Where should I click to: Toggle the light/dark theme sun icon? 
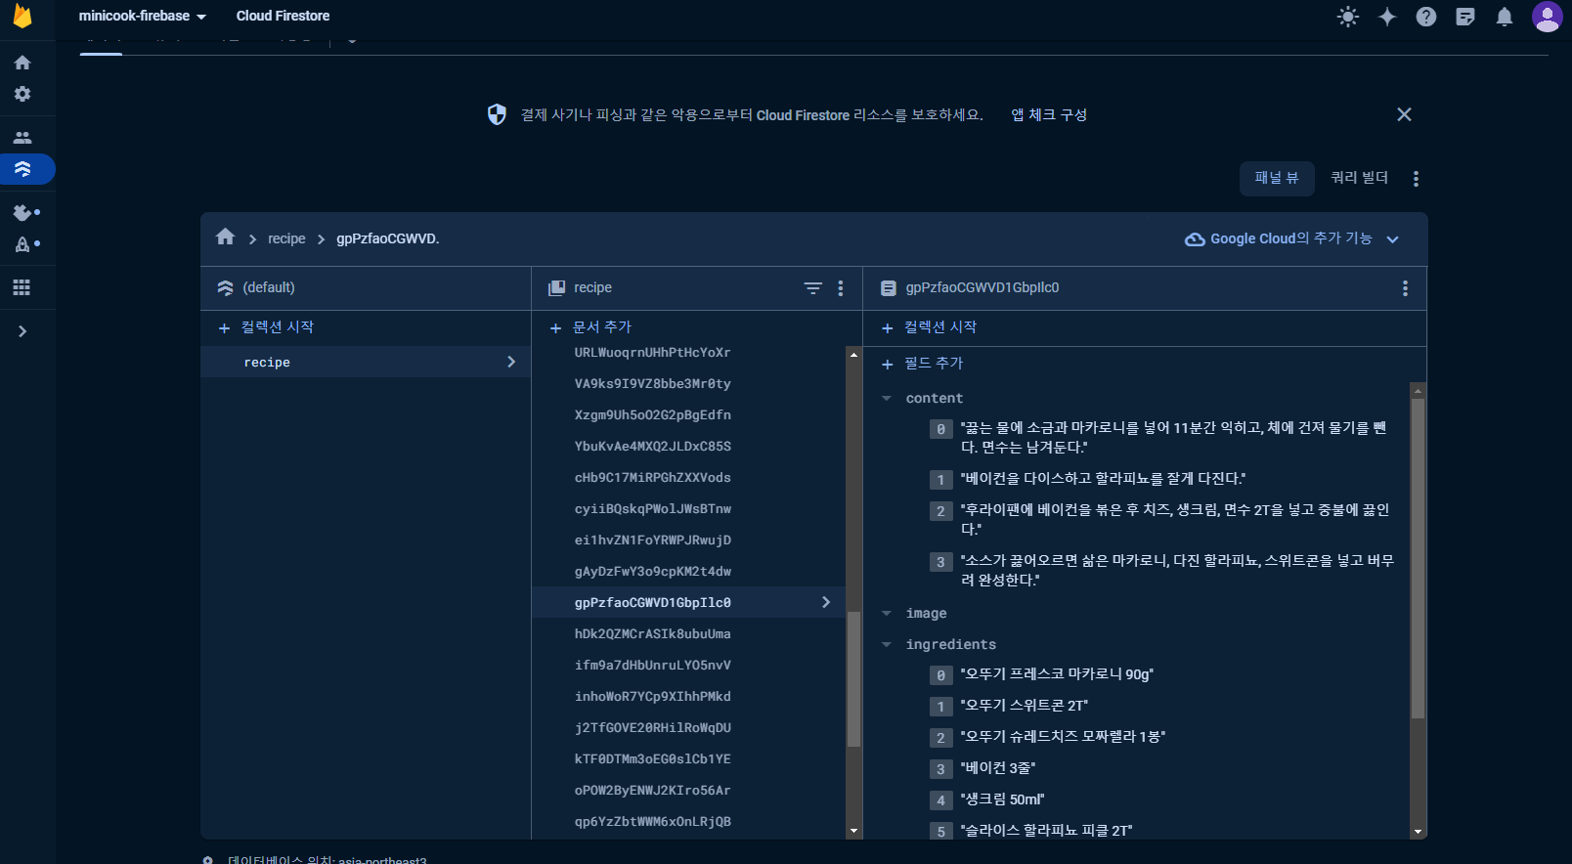pyautogui.click(x=1348, y=17)
